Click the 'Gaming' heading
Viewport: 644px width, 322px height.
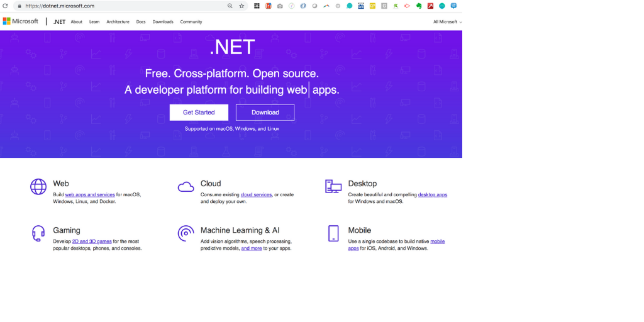[67, 230]
